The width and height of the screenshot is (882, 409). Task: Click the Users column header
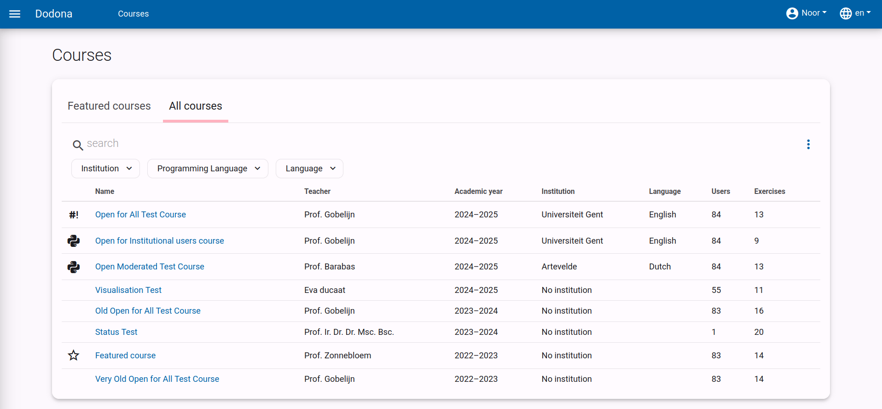click(x=720, y=191)
